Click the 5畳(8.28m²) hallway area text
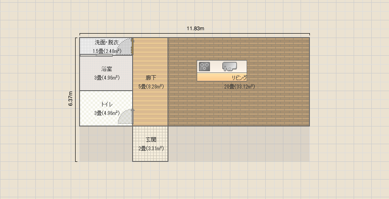The image size is (389, 199). pos(151,87)
